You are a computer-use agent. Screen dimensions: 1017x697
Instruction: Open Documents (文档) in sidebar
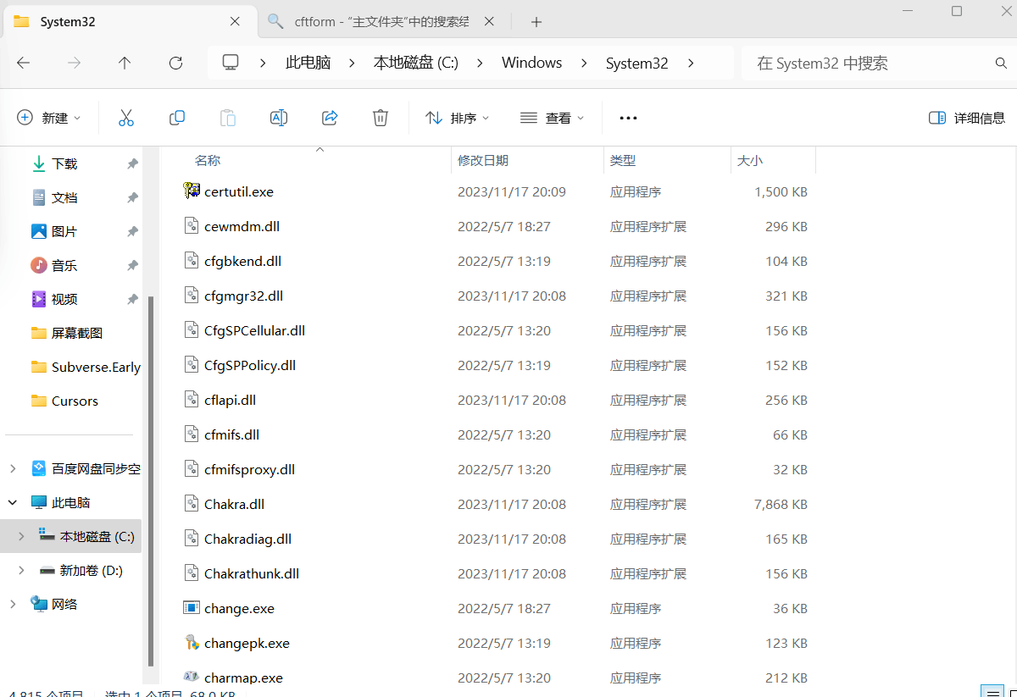pyautogui.click(x=64, y=197)
